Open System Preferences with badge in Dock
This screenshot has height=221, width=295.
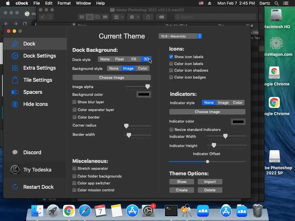point(148,210)
